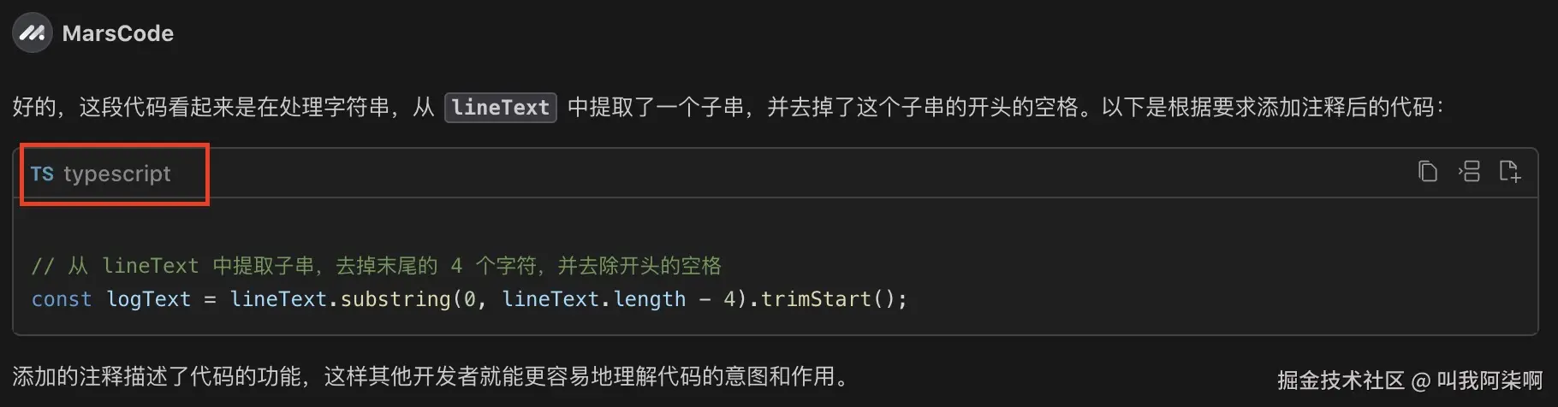This screenshot has width=1558, height=407.
Task: Click the const keyword in code
Action: tap(62, 299)
